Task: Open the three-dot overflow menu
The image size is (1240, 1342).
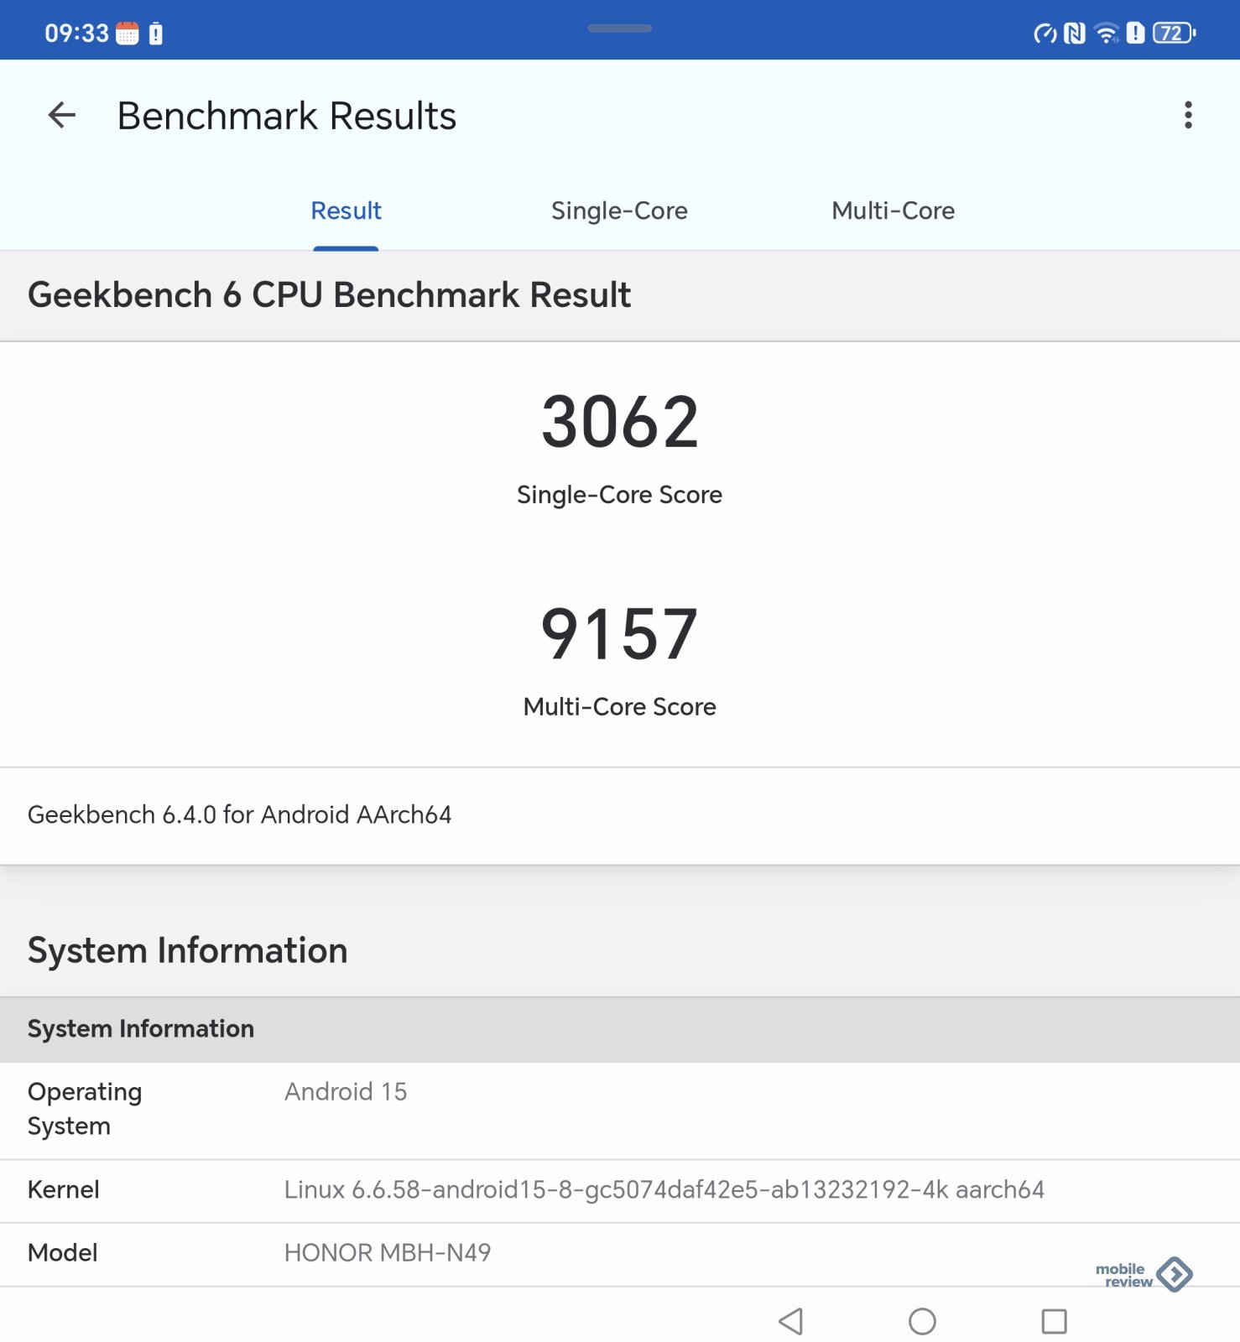Action: pyautogui.click(x=1187, y=116)
